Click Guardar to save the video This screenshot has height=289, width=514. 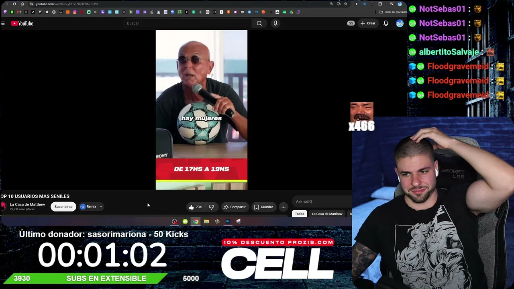click(x=263, y=207)
